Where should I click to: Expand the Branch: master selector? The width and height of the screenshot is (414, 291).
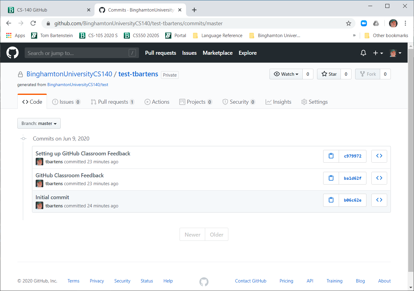tap(39, 123)
